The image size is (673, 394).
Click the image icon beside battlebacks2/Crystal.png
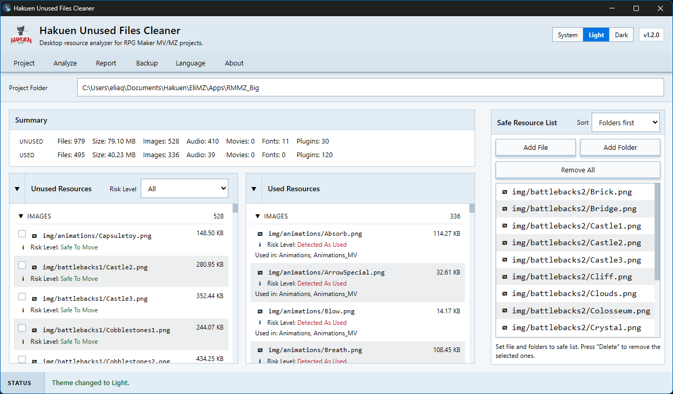504,327
